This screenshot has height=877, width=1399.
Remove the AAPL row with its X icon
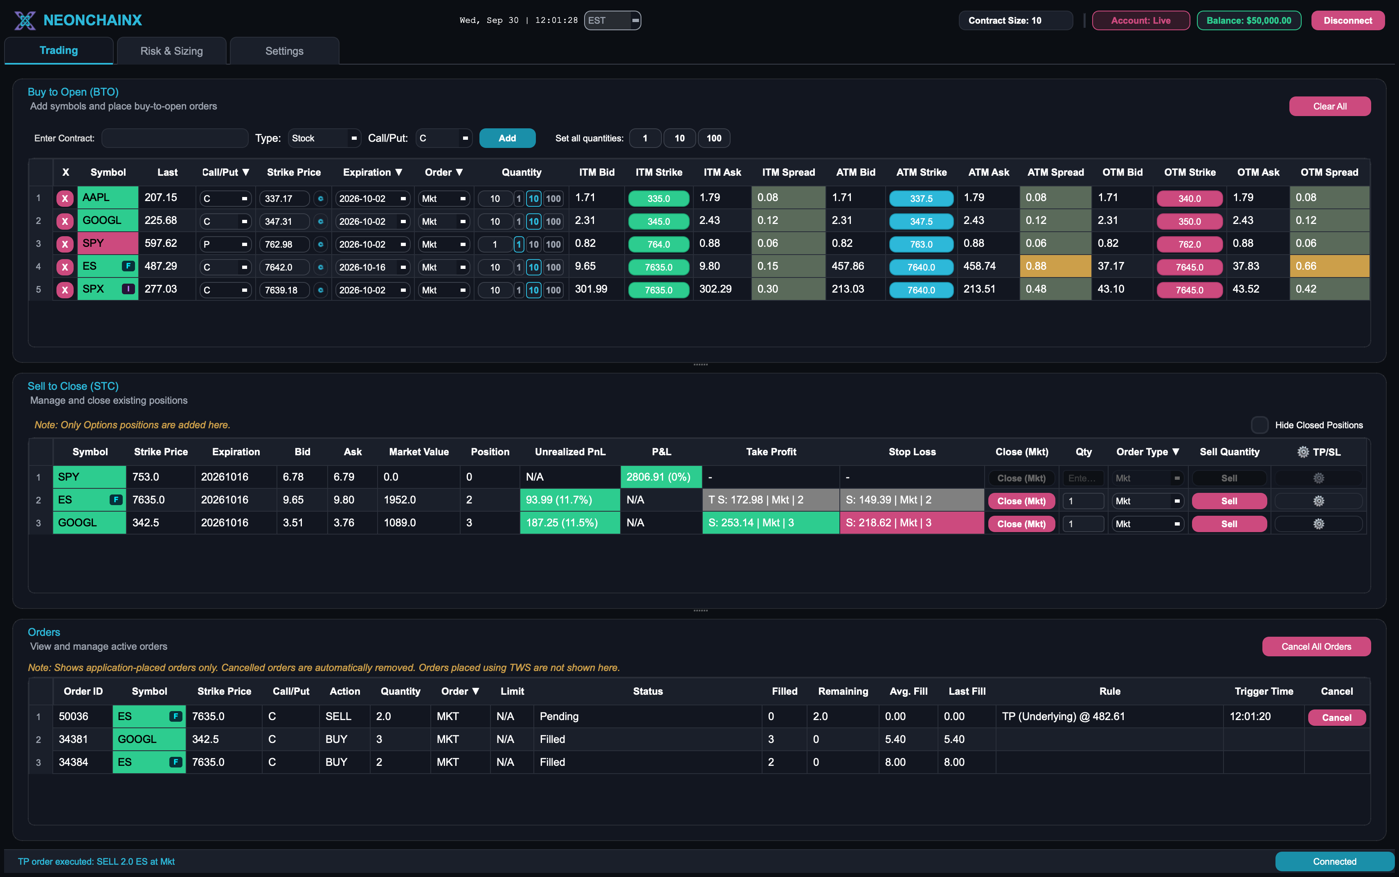[65, 198]
